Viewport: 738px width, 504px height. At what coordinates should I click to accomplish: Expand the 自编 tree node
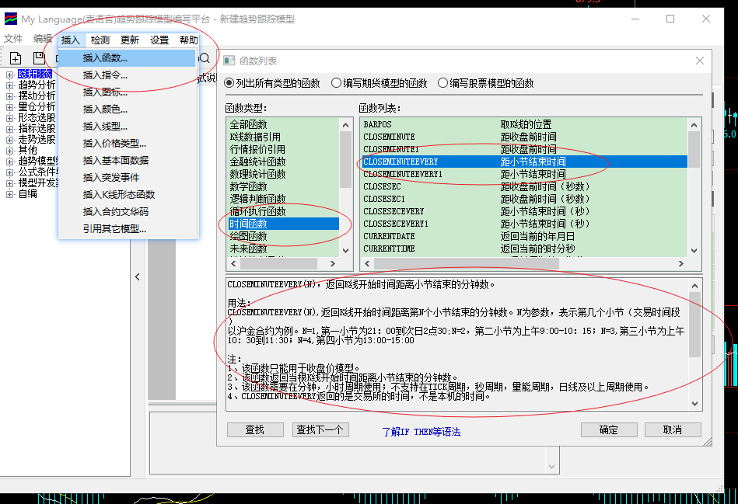9,193
